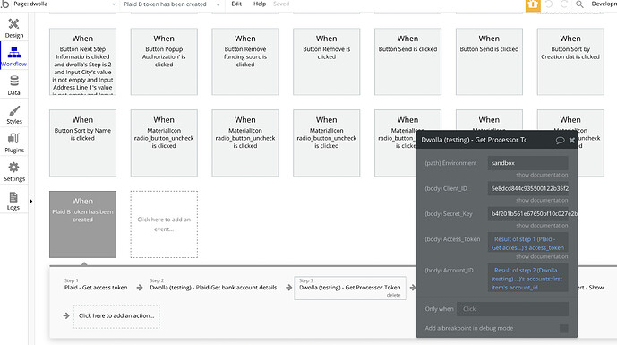The width and height of the screenshot is (617, 345).
Task: Open the Plugins tab in sidebar
Action: pyautogui.click(x=14, y=143)
